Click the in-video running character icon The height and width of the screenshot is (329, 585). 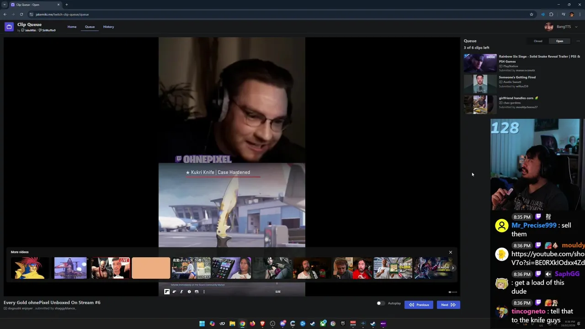pos(181,292)
